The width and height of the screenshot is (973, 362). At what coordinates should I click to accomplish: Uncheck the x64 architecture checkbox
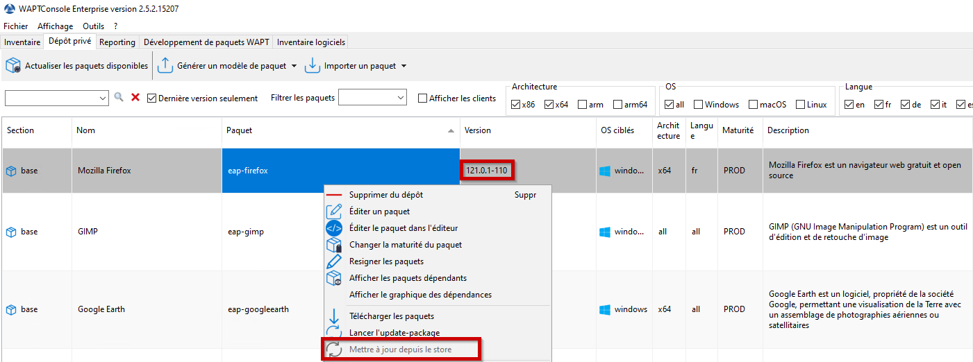[x=549, y=105]
